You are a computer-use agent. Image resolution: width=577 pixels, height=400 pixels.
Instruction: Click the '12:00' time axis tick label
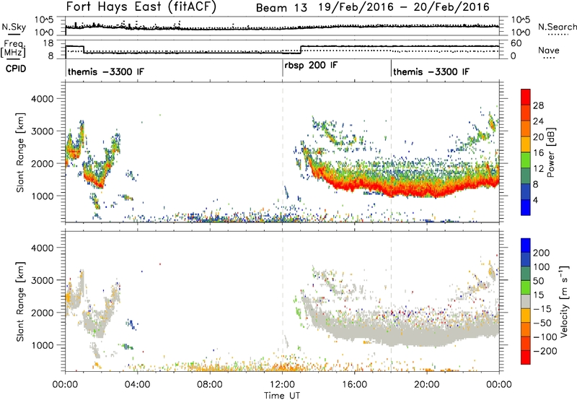coord(282,385)
